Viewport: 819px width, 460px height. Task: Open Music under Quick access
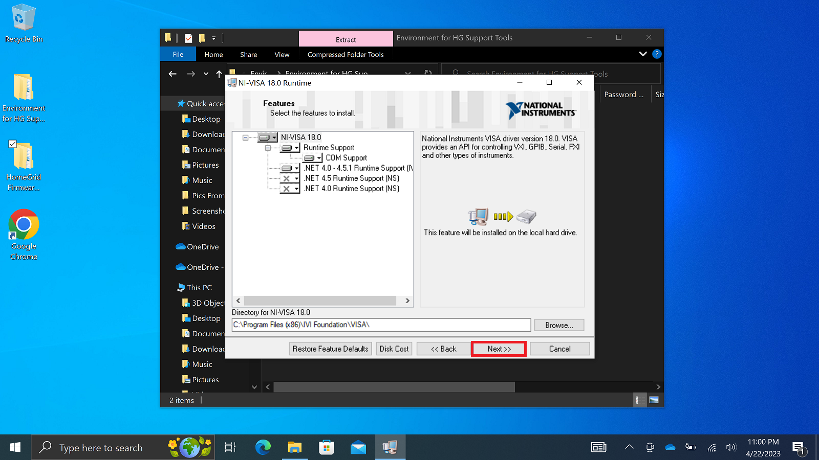pyautogui.click(x=197, y=180)
